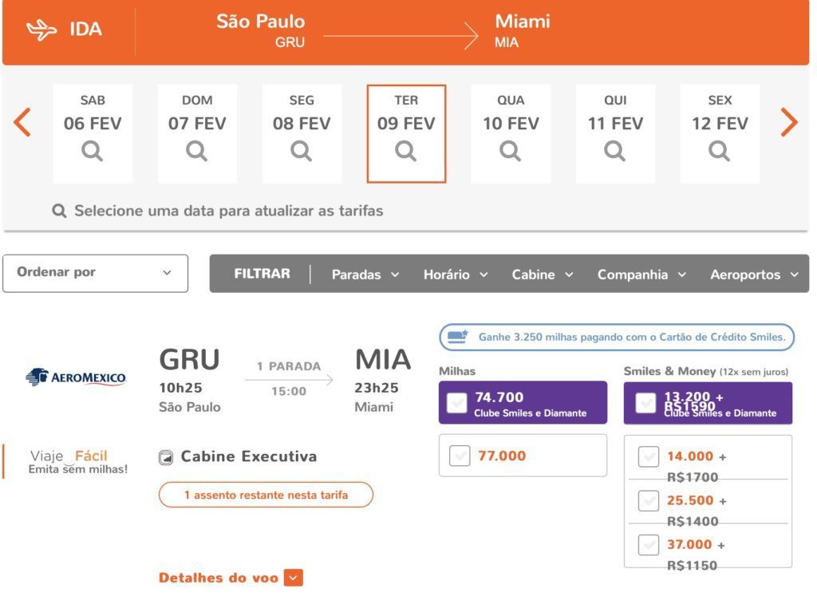Open the Ordenar por dropdown

click(x=96, y=273)
